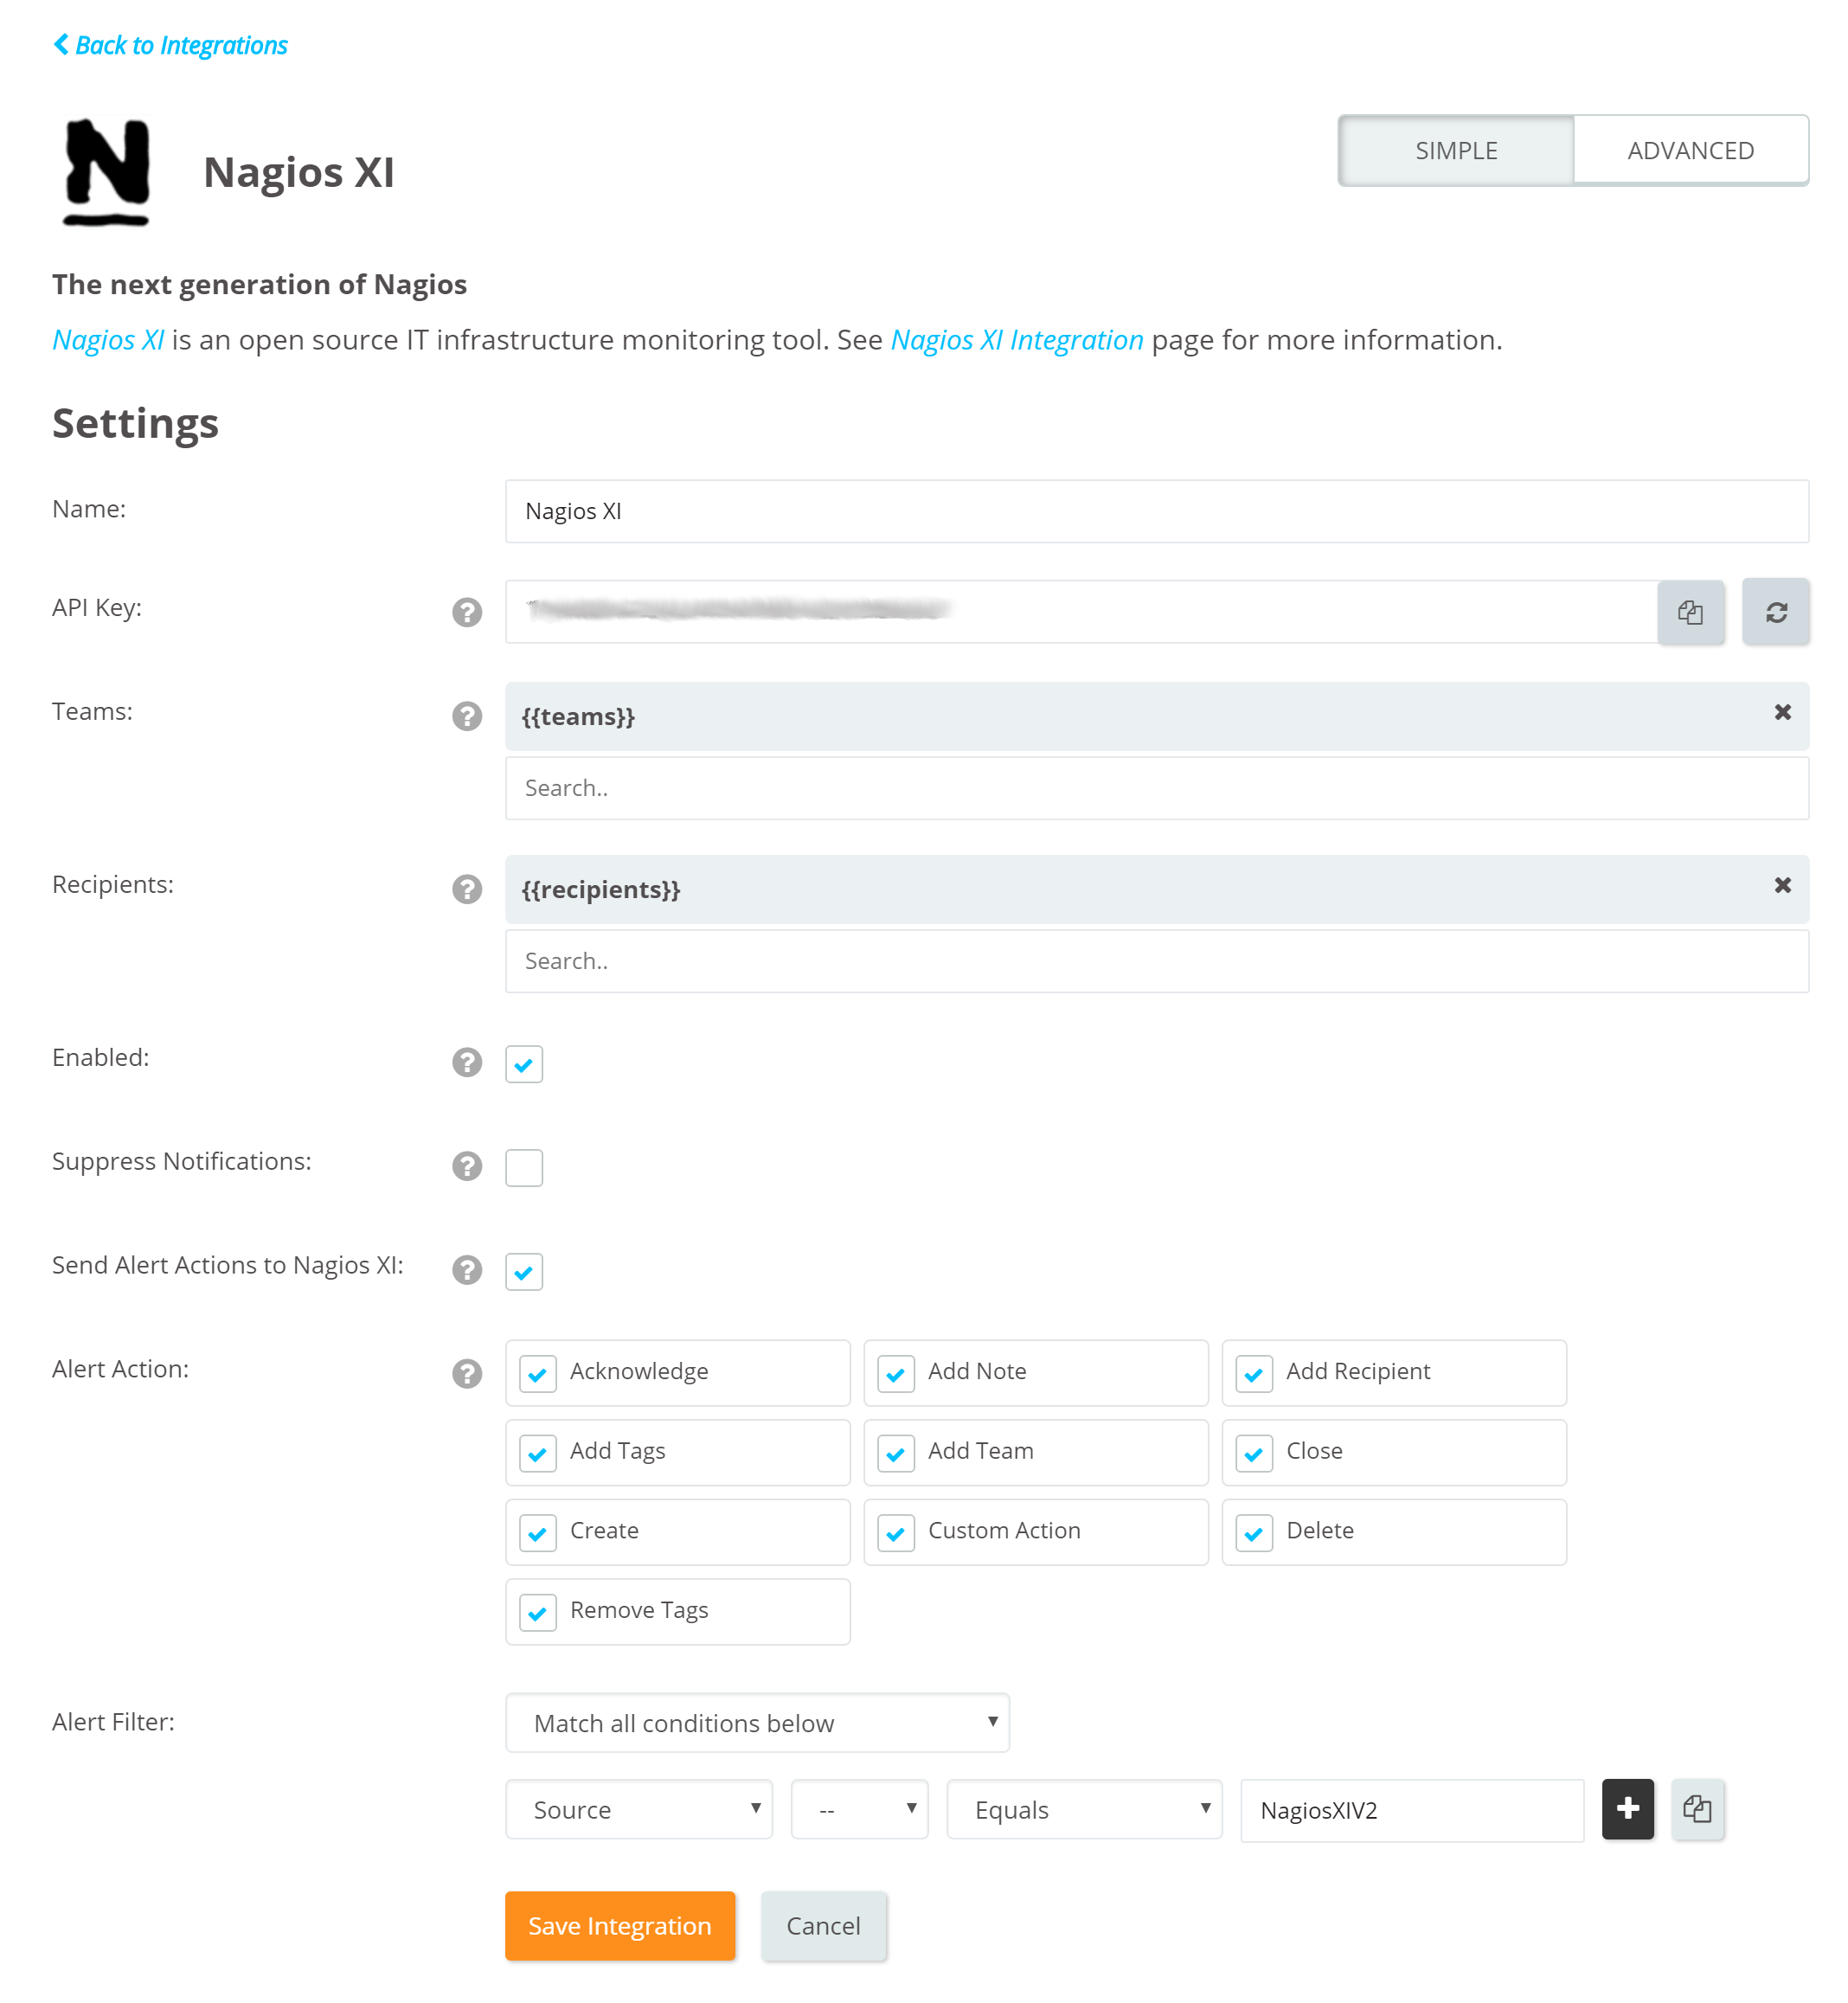Switch to the ADVANCED tab
The width and height of the screenshot is (1848, 2003).
(x=1690, y=150)
